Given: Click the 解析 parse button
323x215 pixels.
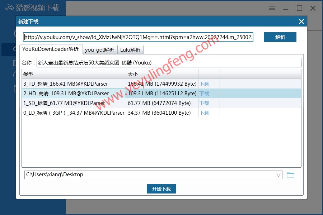Looking at the screenshot, I should (x=280, y=37).
